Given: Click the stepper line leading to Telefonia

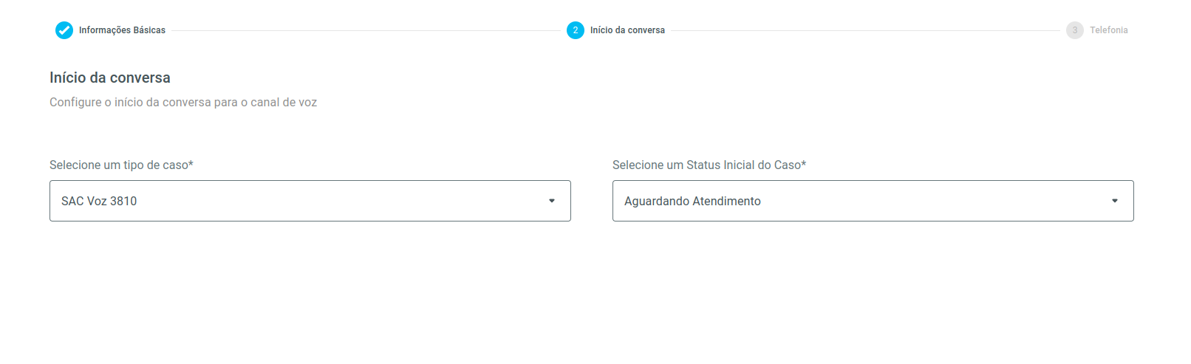Looking at the screenshot, I should [x=865, y=30].
